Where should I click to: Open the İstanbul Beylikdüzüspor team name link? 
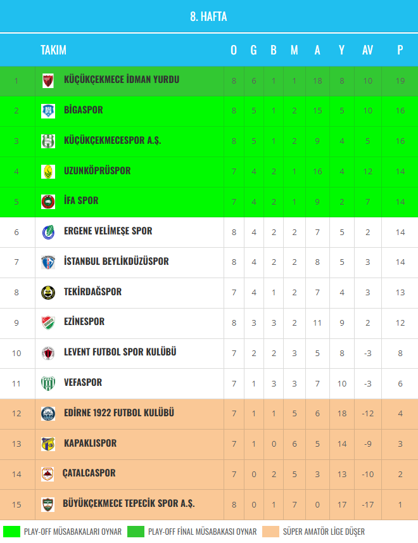[x=117, y=261]
